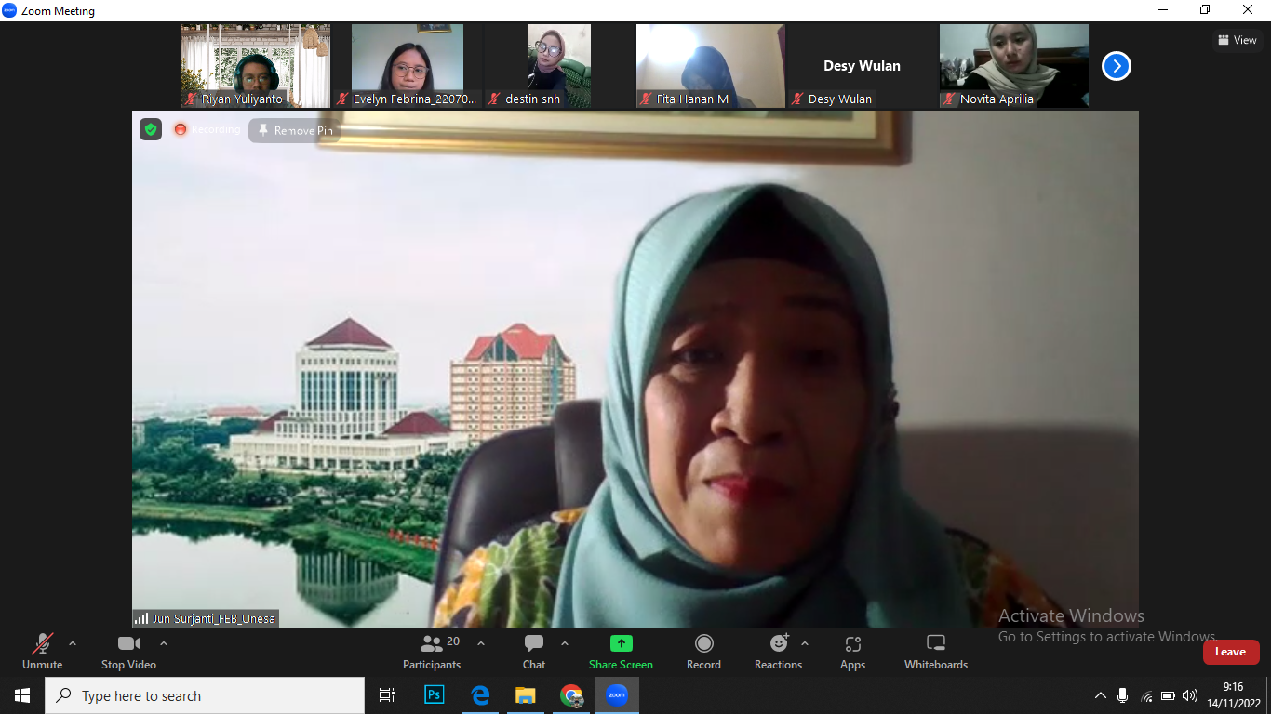
Task: Click the system tray microphone icon
Action: (x=1123, y=695)
